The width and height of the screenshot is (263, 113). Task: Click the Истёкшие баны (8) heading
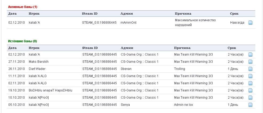click(x=22, y=41)
